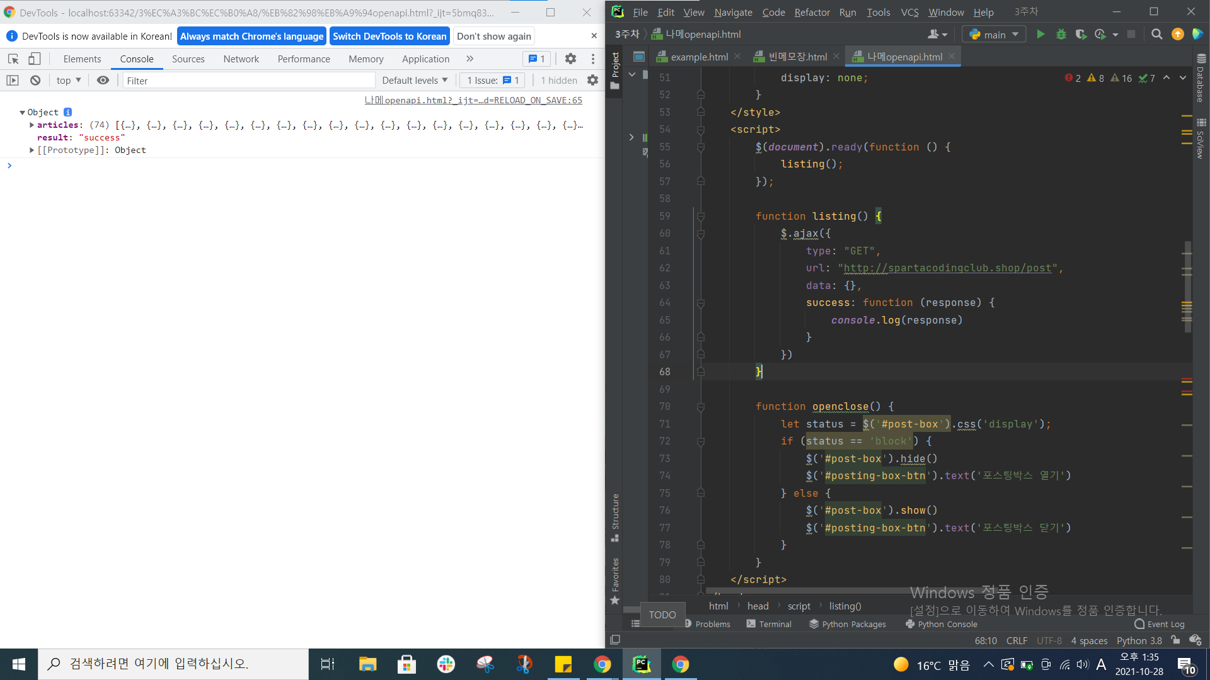Open the main run configuration dropdown
This screenshot has height=680, width=1210.
click(x=994, y=35)
